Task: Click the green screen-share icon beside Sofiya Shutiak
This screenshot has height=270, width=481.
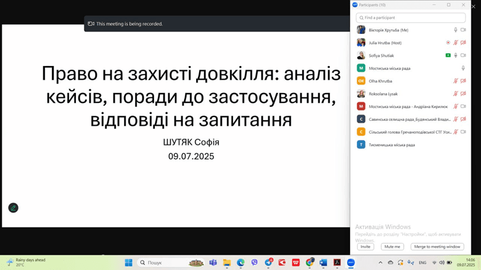Action: (448, 55)
